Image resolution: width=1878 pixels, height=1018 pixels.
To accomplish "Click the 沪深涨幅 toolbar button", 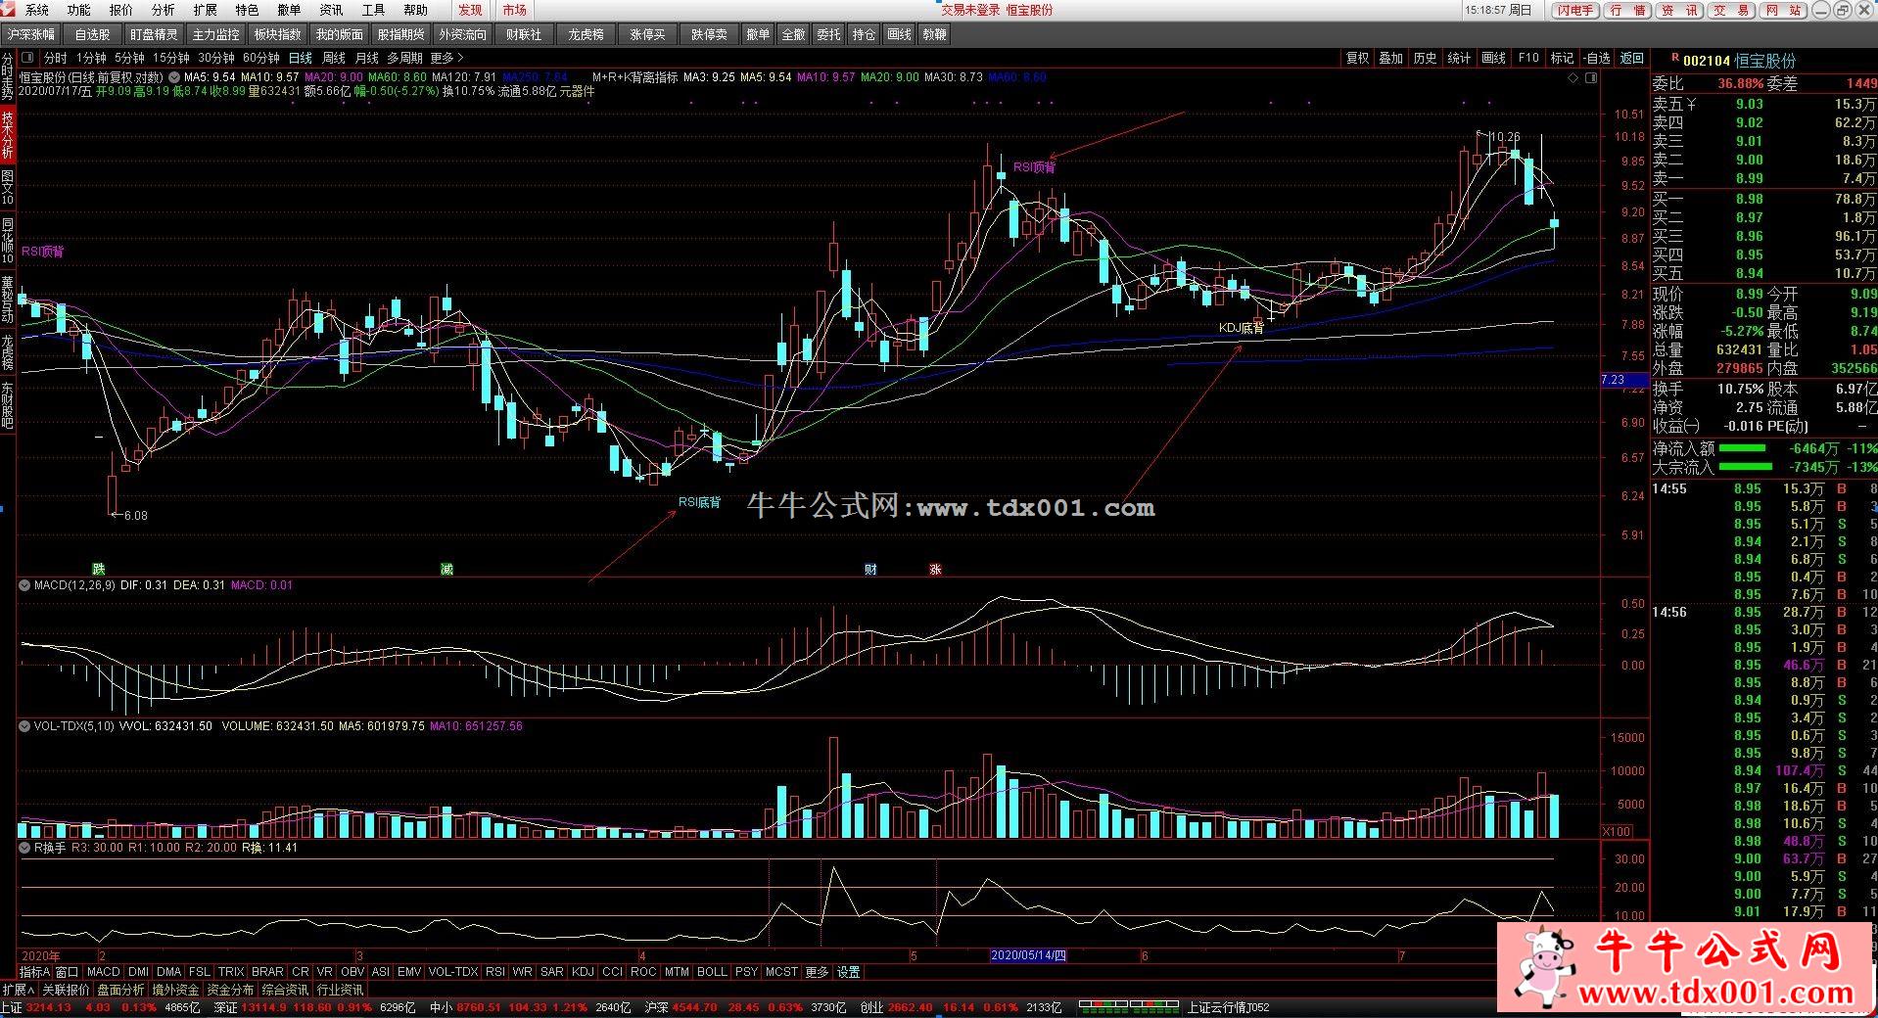I will 31,34.
